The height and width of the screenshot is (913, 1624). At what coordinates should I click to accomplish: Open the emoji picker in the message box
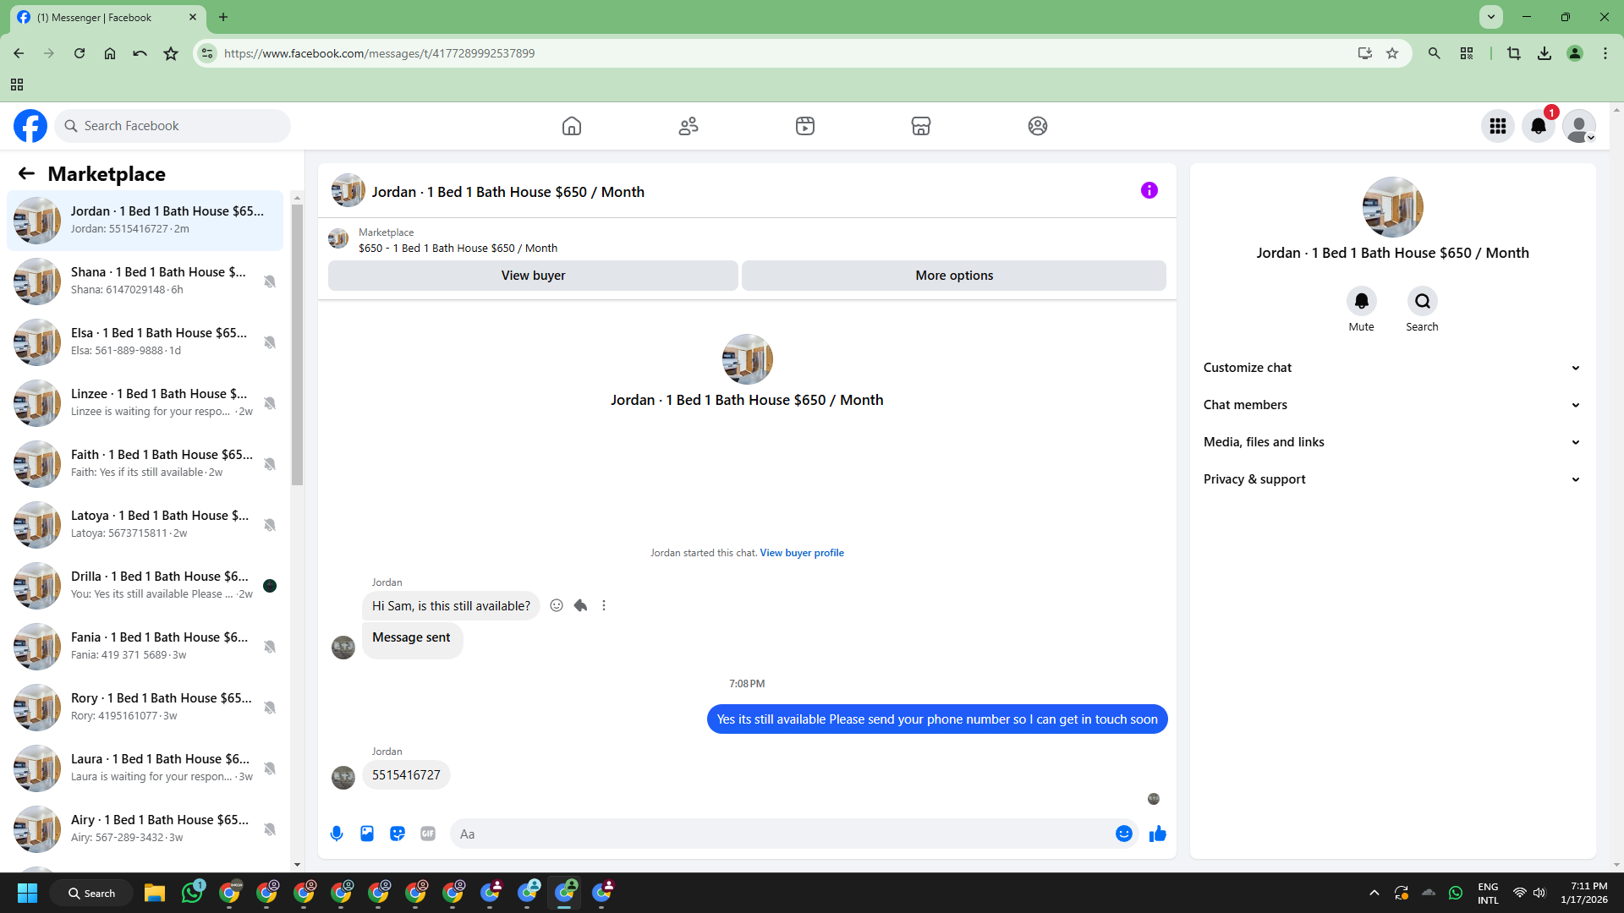1123,834
